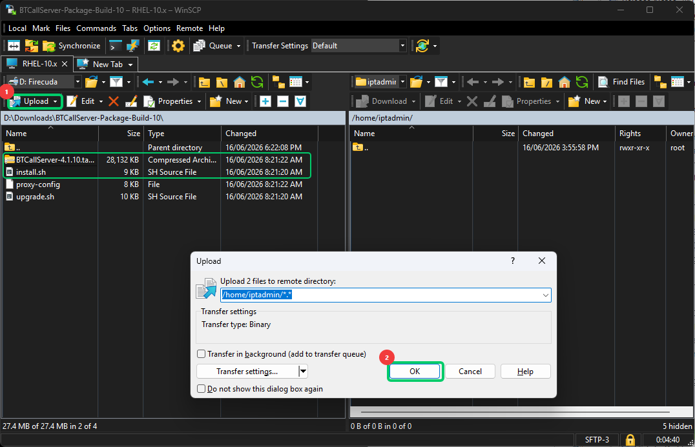This screenshot has width=695, height=447.
Task: Toggle the local panel directory tree icon
Action: [x=278, y=82]
